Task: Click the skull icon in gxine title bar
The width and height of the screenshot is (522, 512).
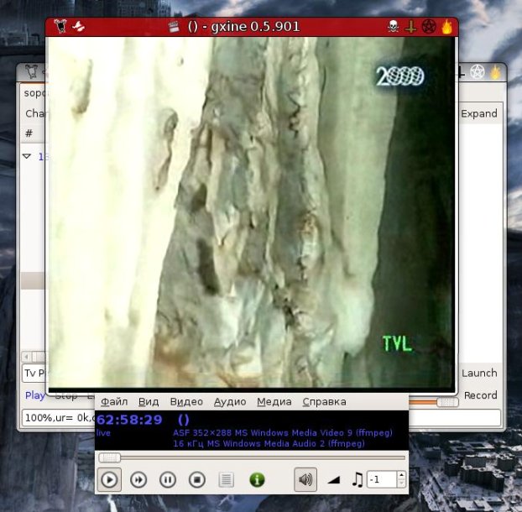Action: click(x=393, y=26)
